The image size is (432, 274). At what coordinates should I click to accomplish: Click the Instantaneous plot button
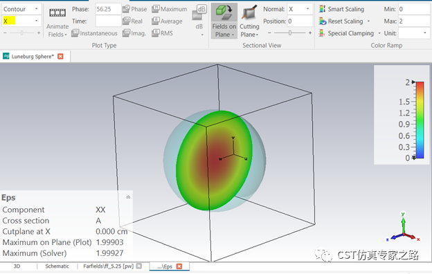click(94, 33)
